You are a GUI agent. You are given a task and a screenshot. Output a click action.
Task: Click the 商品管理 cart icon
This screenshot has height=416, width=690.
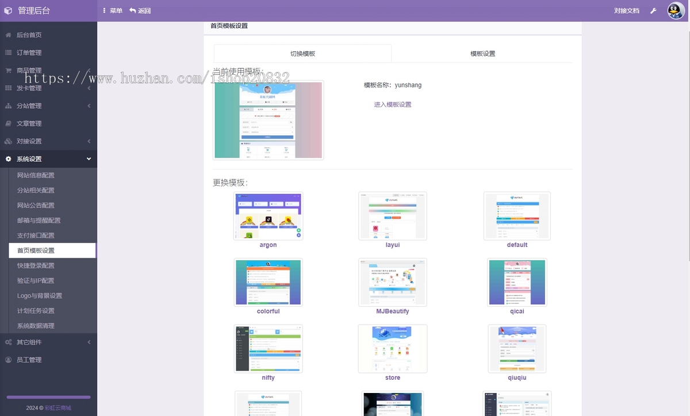(8, 71)
